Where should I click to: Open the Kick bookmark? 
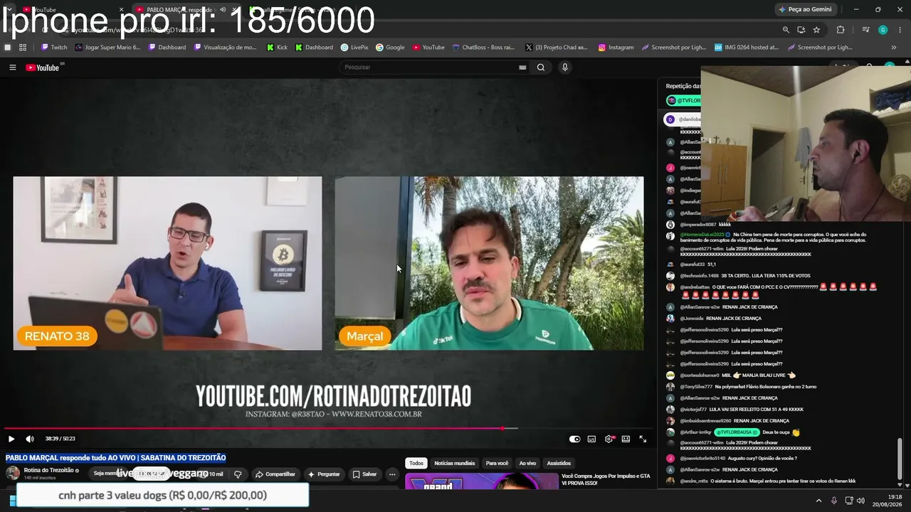point(277,48)
